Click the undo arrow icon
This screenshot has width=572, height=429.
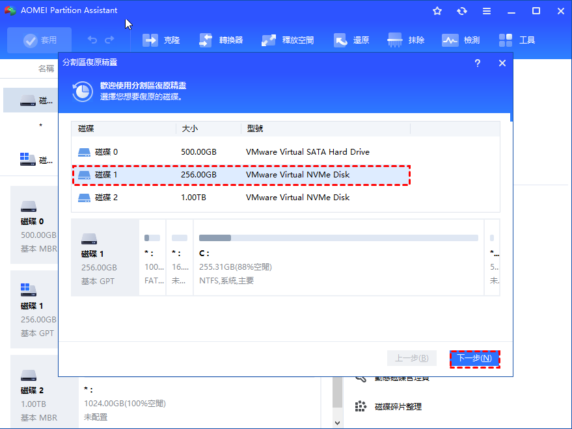92,40
